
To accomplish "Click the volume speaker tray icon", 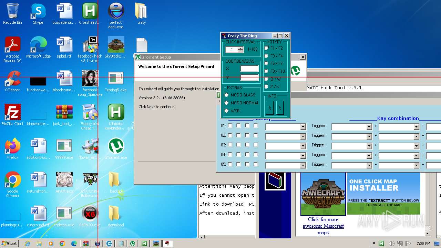I will [x=391, y=244].
